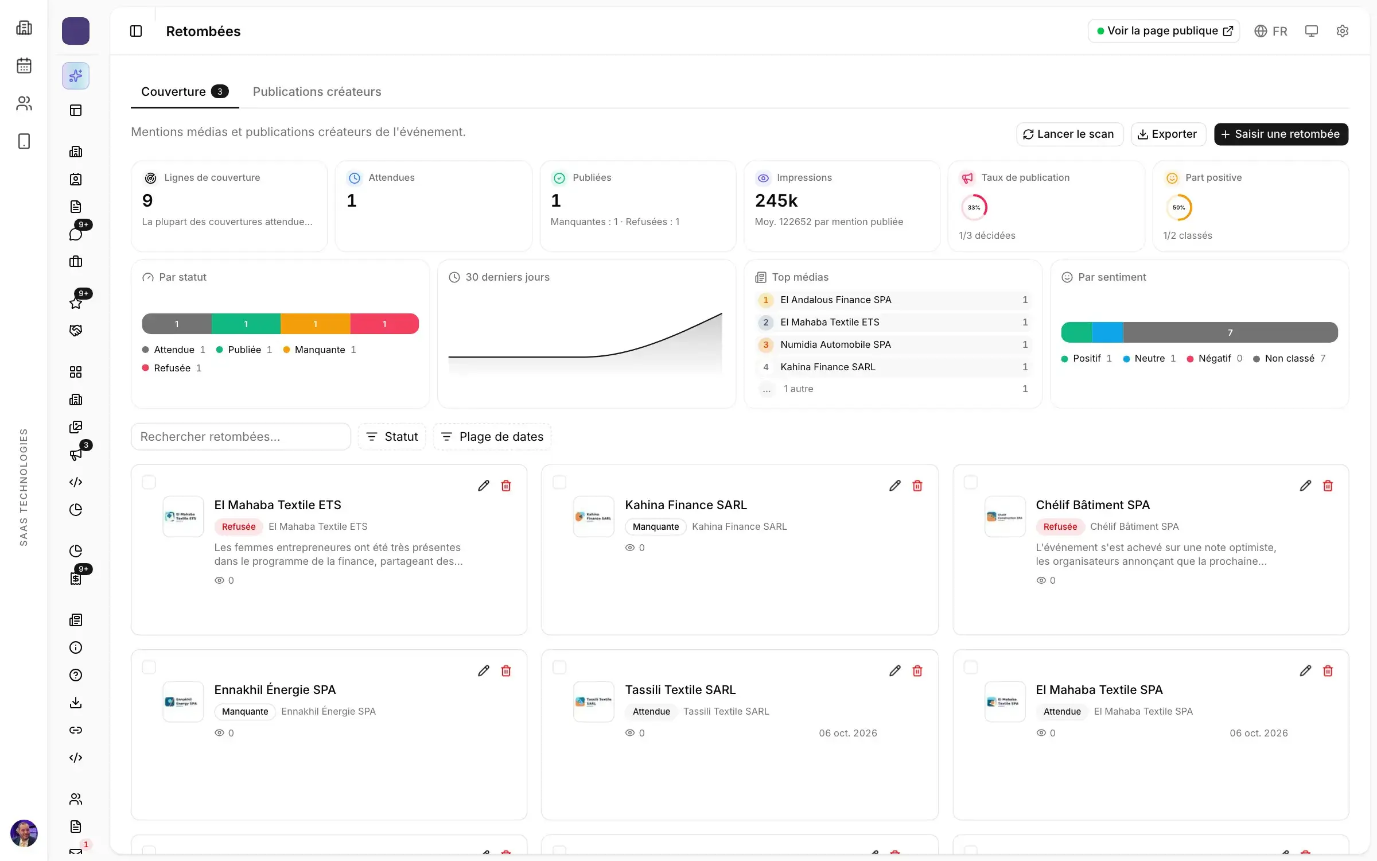Select the Ennakhil Énergie SPA checkbox
The height and width of the screenshot is (861, 1377).
[149, 667]
